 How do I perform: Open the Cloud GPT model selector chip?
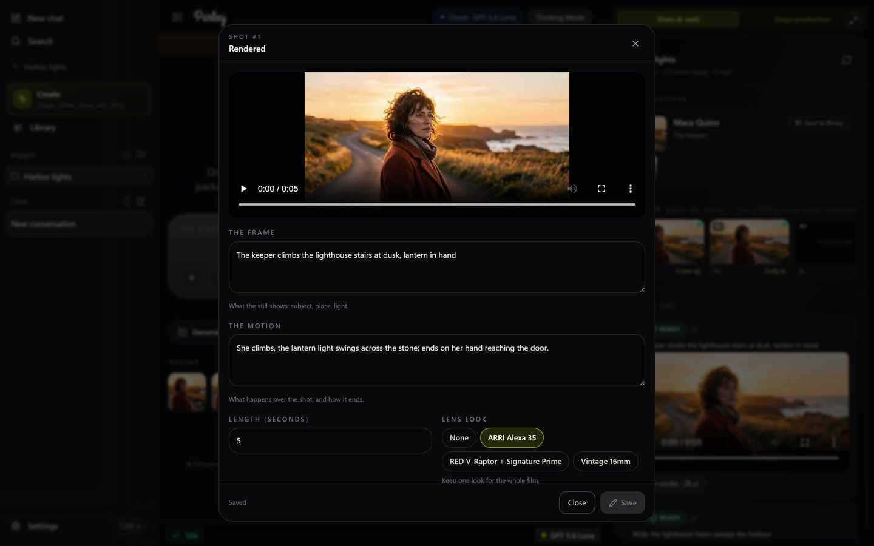pyautogui.click(x=478, y=18)
